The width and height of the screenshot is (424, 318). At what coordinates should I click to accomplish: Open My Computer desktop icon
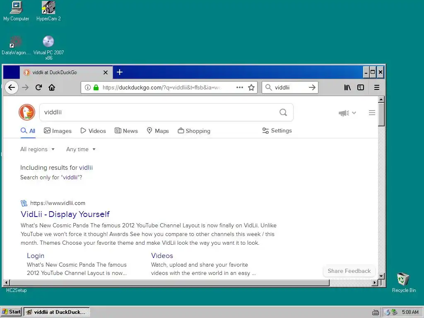click(x=16, y=11)
